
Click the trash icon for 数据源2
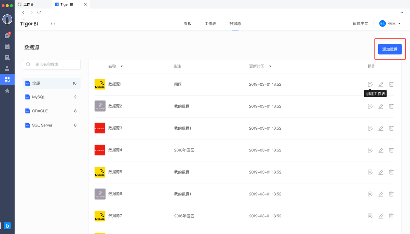point(392,106)
